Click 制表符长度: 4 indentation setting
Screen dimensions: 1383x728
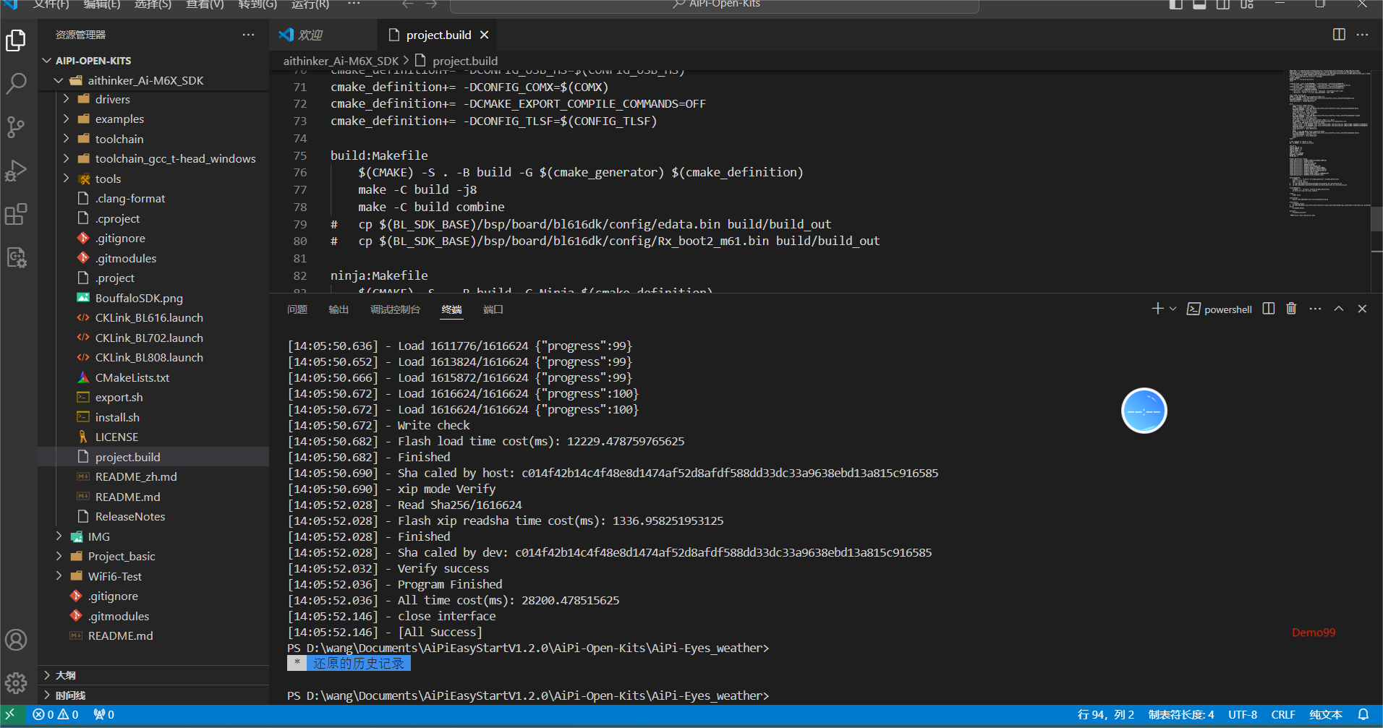tap(1181, 714)
